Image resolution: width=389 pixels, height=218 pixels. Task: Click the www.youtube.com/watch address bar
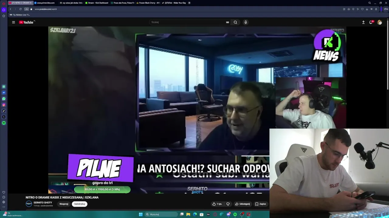46,9
